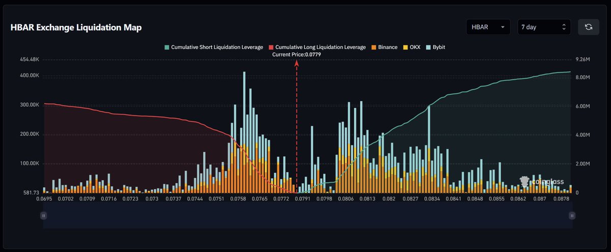Click the 4.00M right axis label
611x252 pixels.
(582, 135)
